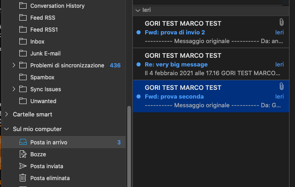295x187 pixels.
Task: Expand the Sync Issues folder
Action: click(x=14, y=89)
